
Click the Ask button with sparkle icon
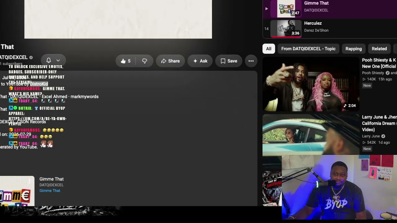click(x=200, y=61)
